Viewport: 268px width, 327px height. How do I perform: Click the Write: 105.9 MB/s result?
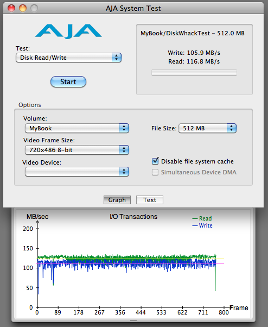(194, 53)
